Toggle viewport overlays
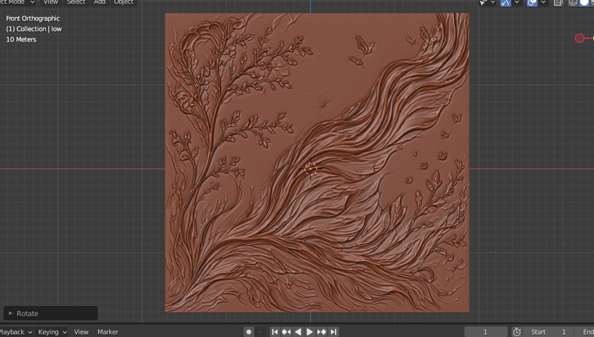The image size is (594, 337). pos(532,2)
